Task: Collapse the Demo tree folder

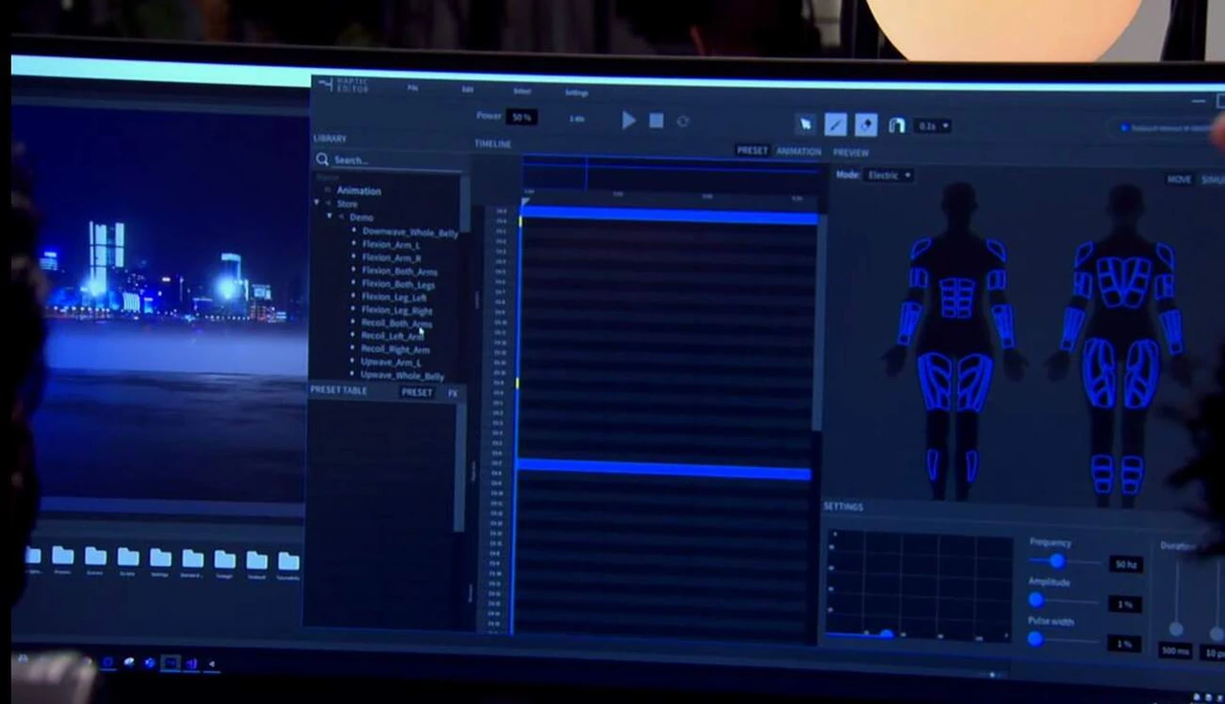Action: pos(330,216)
